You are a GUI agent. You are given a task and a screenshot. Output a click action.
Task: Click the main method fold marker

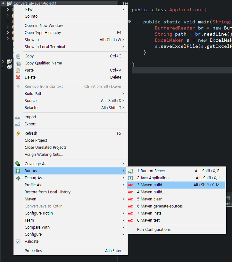(x=129, y=21)
